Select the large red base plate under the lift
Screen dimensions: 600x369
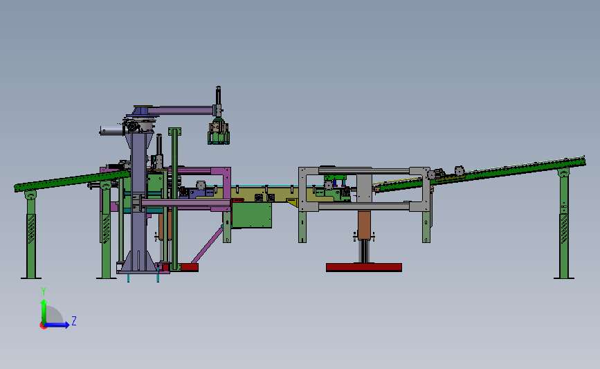[x=364, y=267]
